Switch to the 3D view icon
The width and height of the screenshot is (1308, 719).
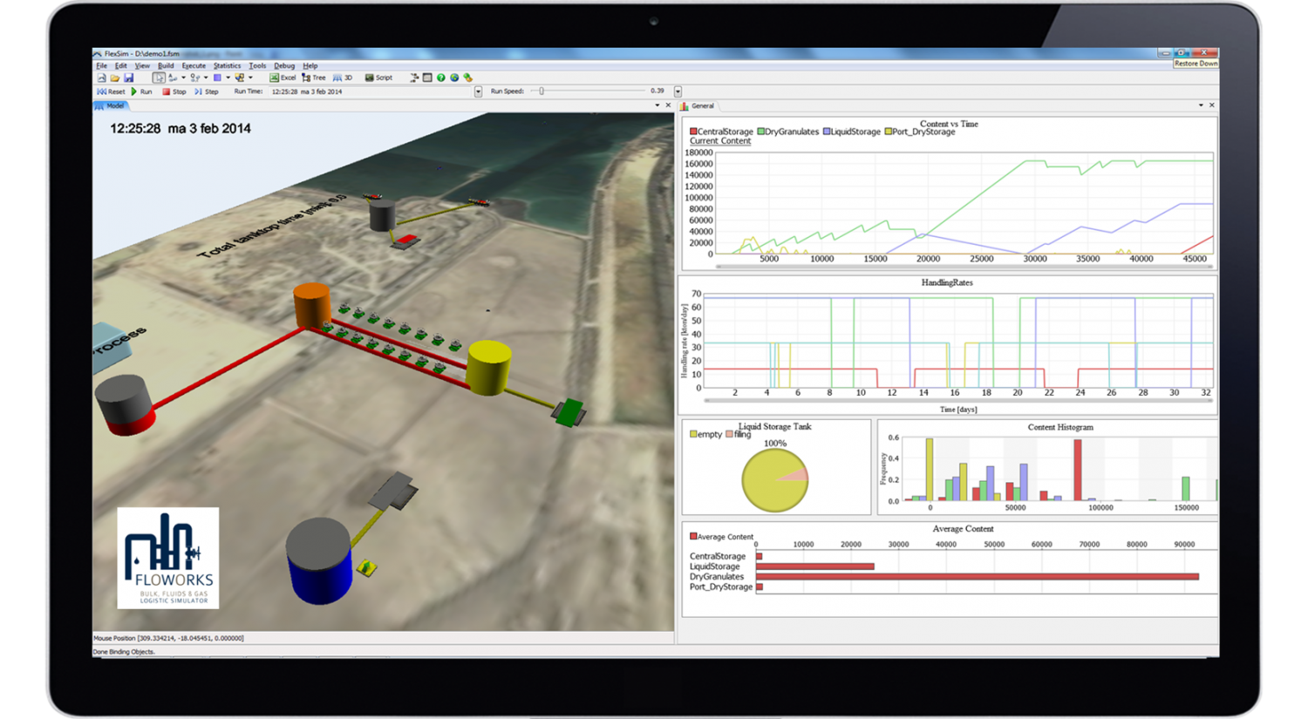(343, 78)
